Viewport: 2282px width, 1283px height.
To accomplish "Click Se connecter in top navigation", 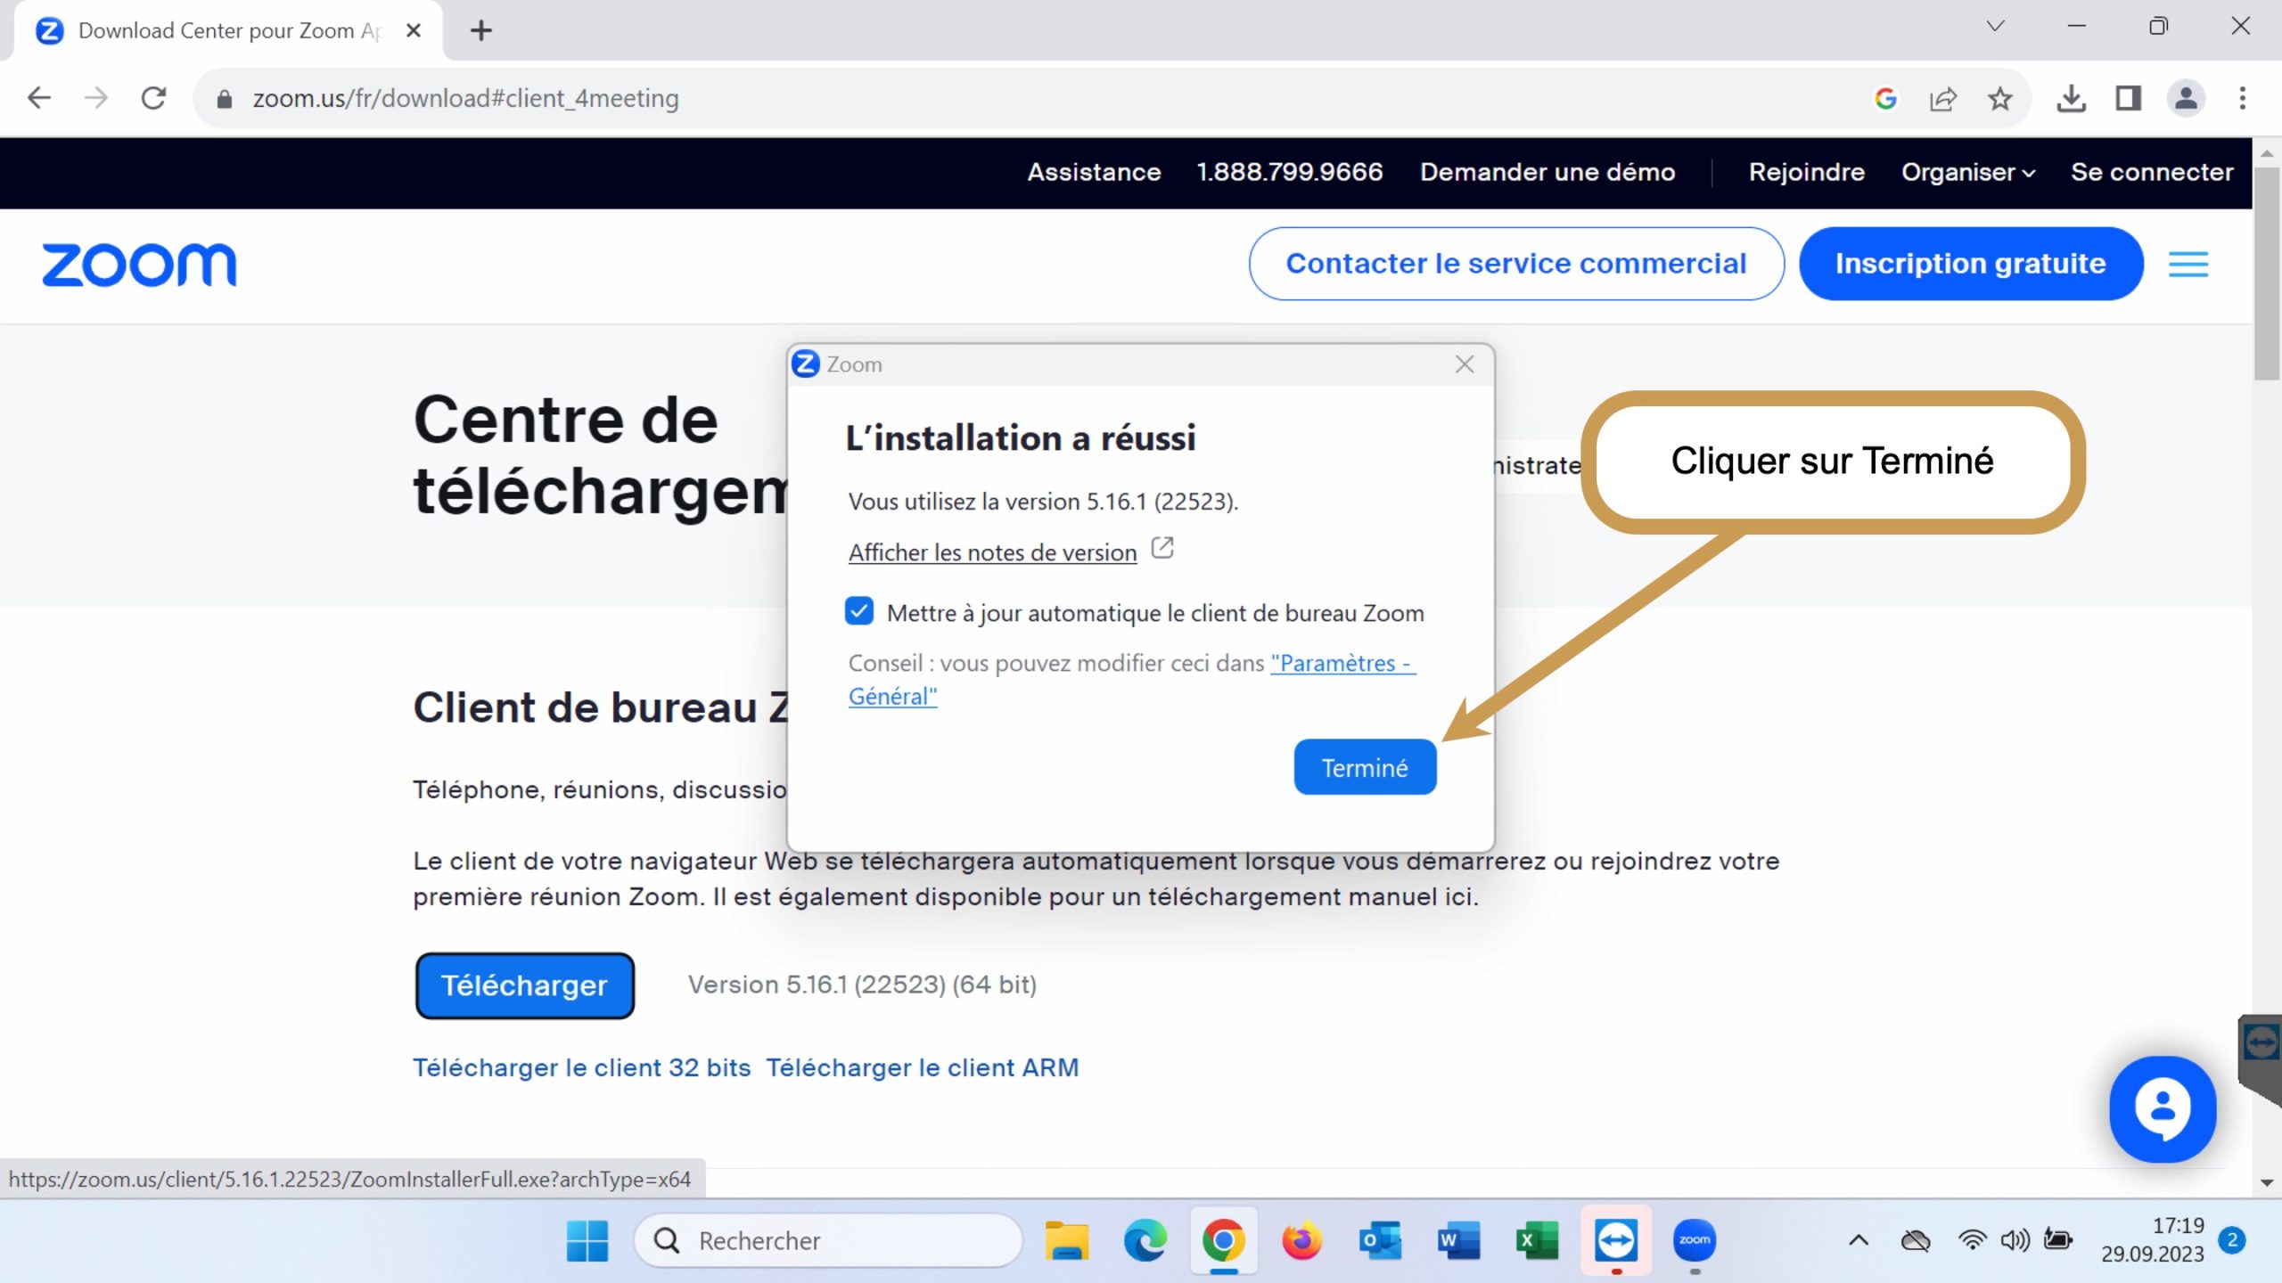I will pyautogui.click(x=2151, y=172).
